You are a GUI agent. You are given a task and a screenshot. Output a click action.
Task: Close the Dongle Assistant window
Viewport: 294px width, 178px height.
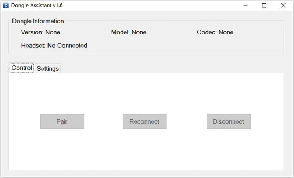pos(283,6)
